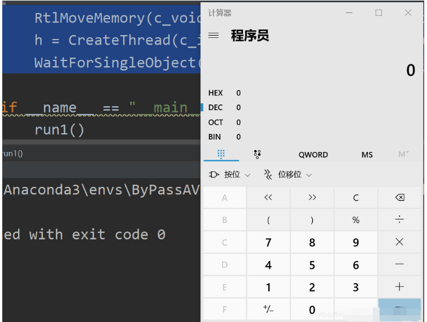Click digit 1 on keypad

[268, 287]
